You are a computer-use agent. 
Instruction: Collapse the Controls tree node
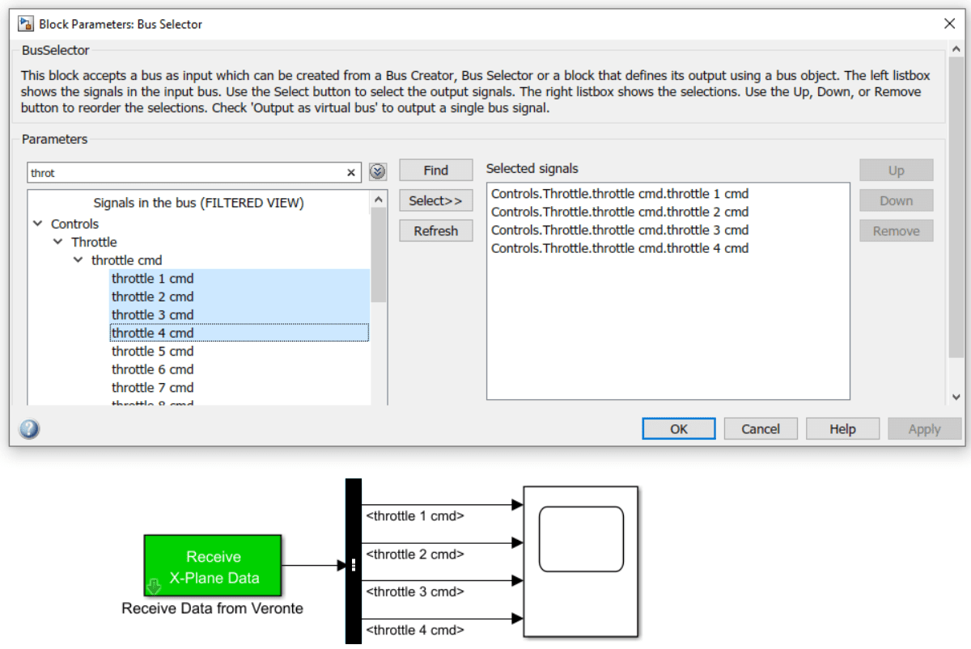pyautogui.click(x=37, y=224)
